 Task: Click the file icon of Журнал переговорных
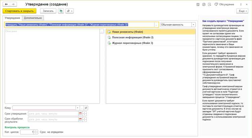point(109,43)
